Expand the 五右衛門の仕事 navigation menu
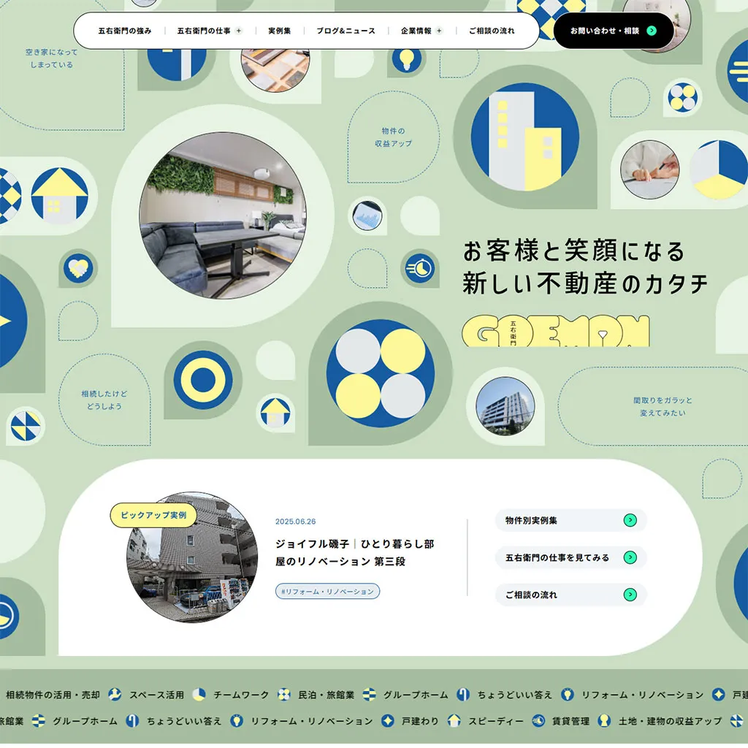Viewport: 748px width, 748px height. click(206, 31)
